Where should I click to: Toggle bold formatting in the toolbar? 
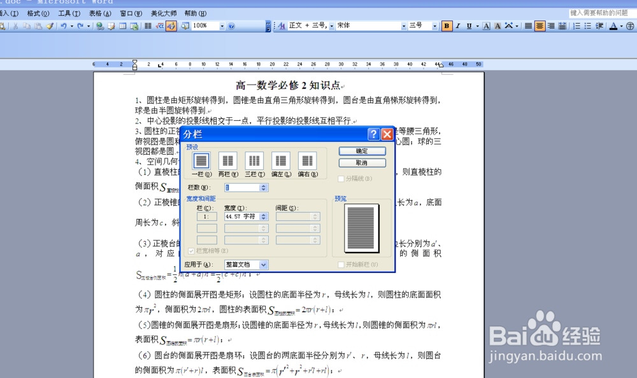click(x=447, y=26)
